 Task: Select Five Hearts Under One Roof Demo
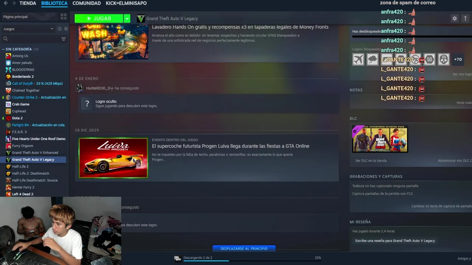pyautogui.click(x=39, y=139)
